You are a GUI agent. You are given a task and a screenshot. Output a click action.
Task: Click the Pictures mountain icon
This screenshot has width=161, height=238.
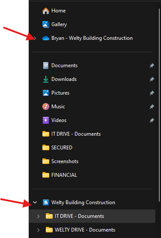pyautogui.click(x=46, y=93)
